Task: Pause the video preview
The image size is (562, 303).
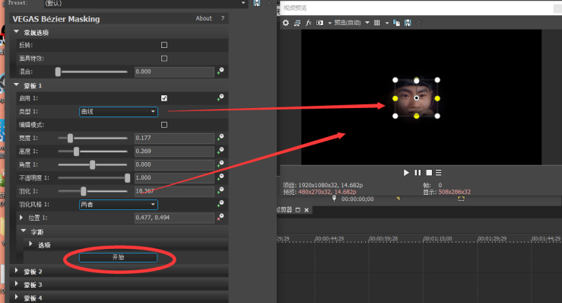Action: (x=418, y=173)
